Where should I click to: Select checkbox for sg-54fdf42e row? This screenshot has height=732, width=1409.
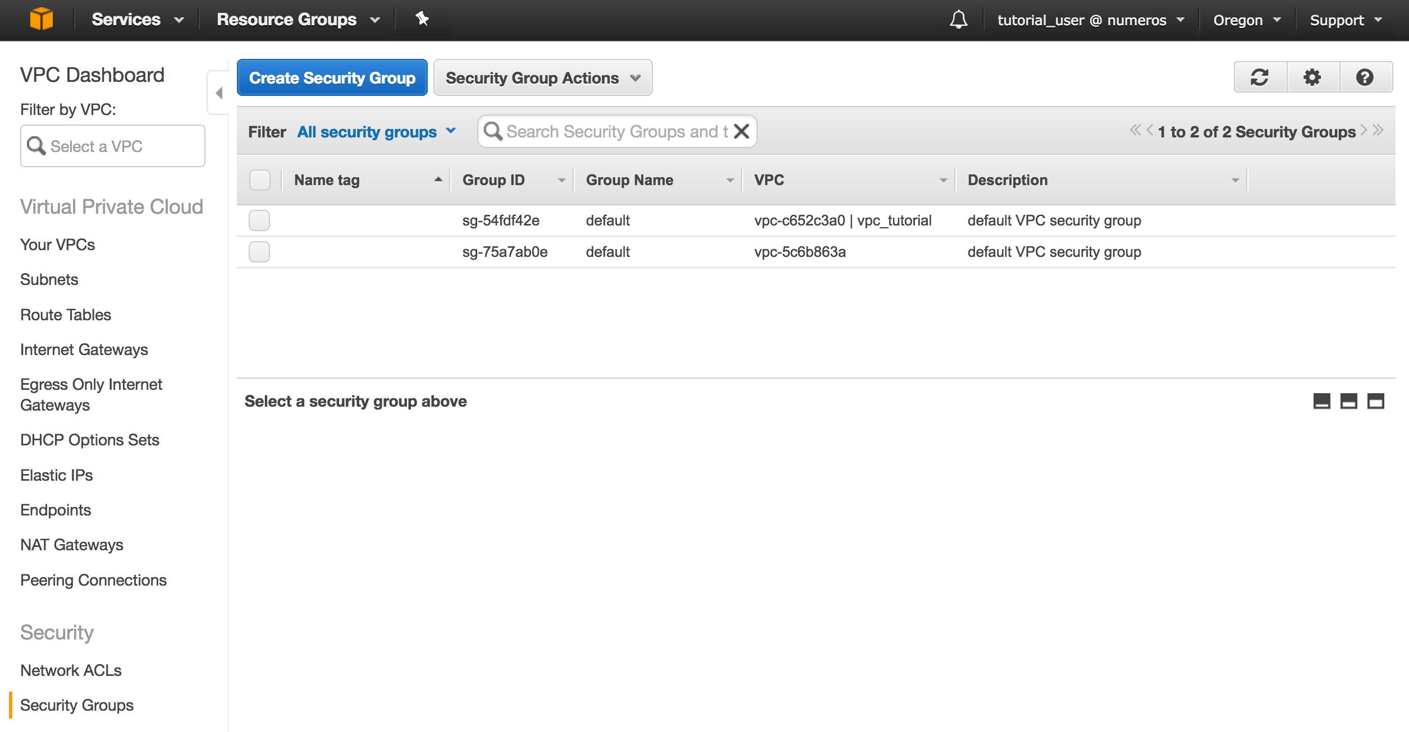point(259,220)
